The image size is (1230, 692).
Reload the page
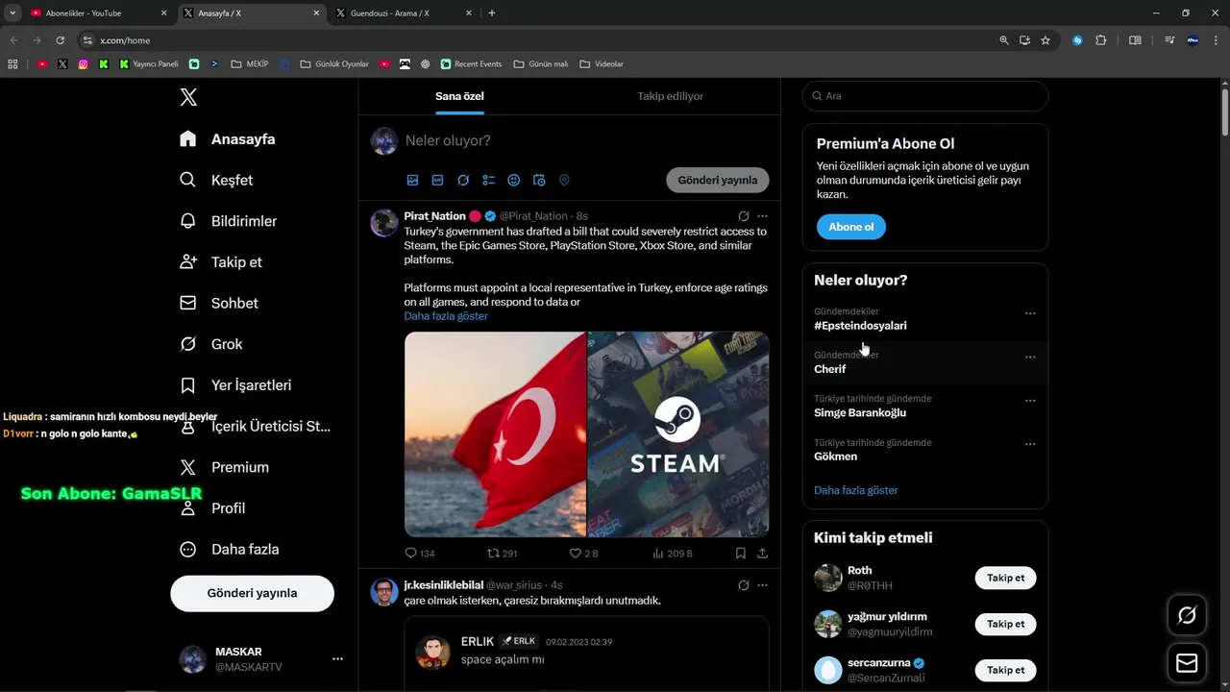click(x=60, y=40)
